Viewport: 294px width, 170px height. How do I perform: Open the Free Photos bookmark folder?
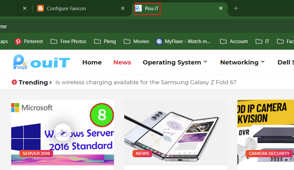pyautogui.click(x=68, y=42)
